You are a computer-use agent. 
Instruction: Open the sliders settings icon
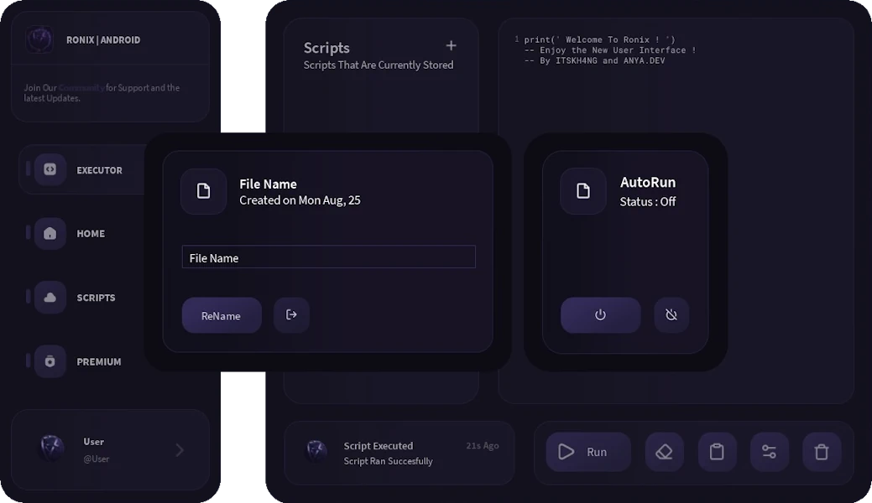pyautogui.click(x=769, y=452)
